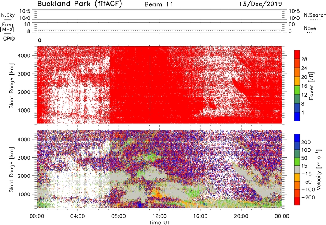Click the frequency line in the Freq panel
This screenshot has height=225, width=326.
tap(159, 30)
